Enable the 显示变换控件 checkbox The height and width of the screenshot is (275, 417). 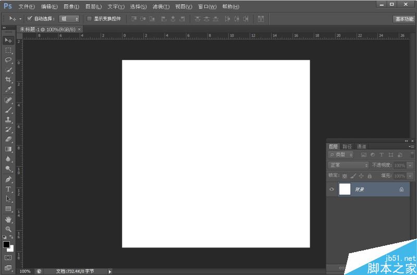click(89, 18)
